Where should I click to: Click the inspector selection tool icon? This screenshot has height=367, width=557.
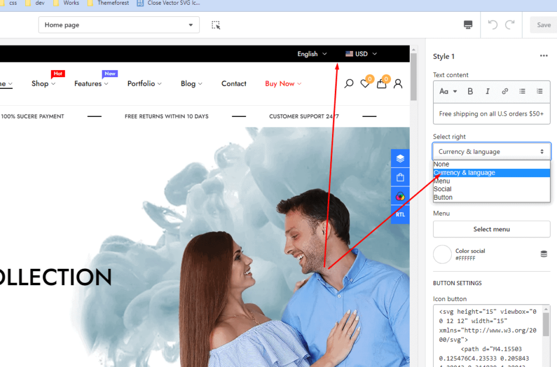(216, 25)
